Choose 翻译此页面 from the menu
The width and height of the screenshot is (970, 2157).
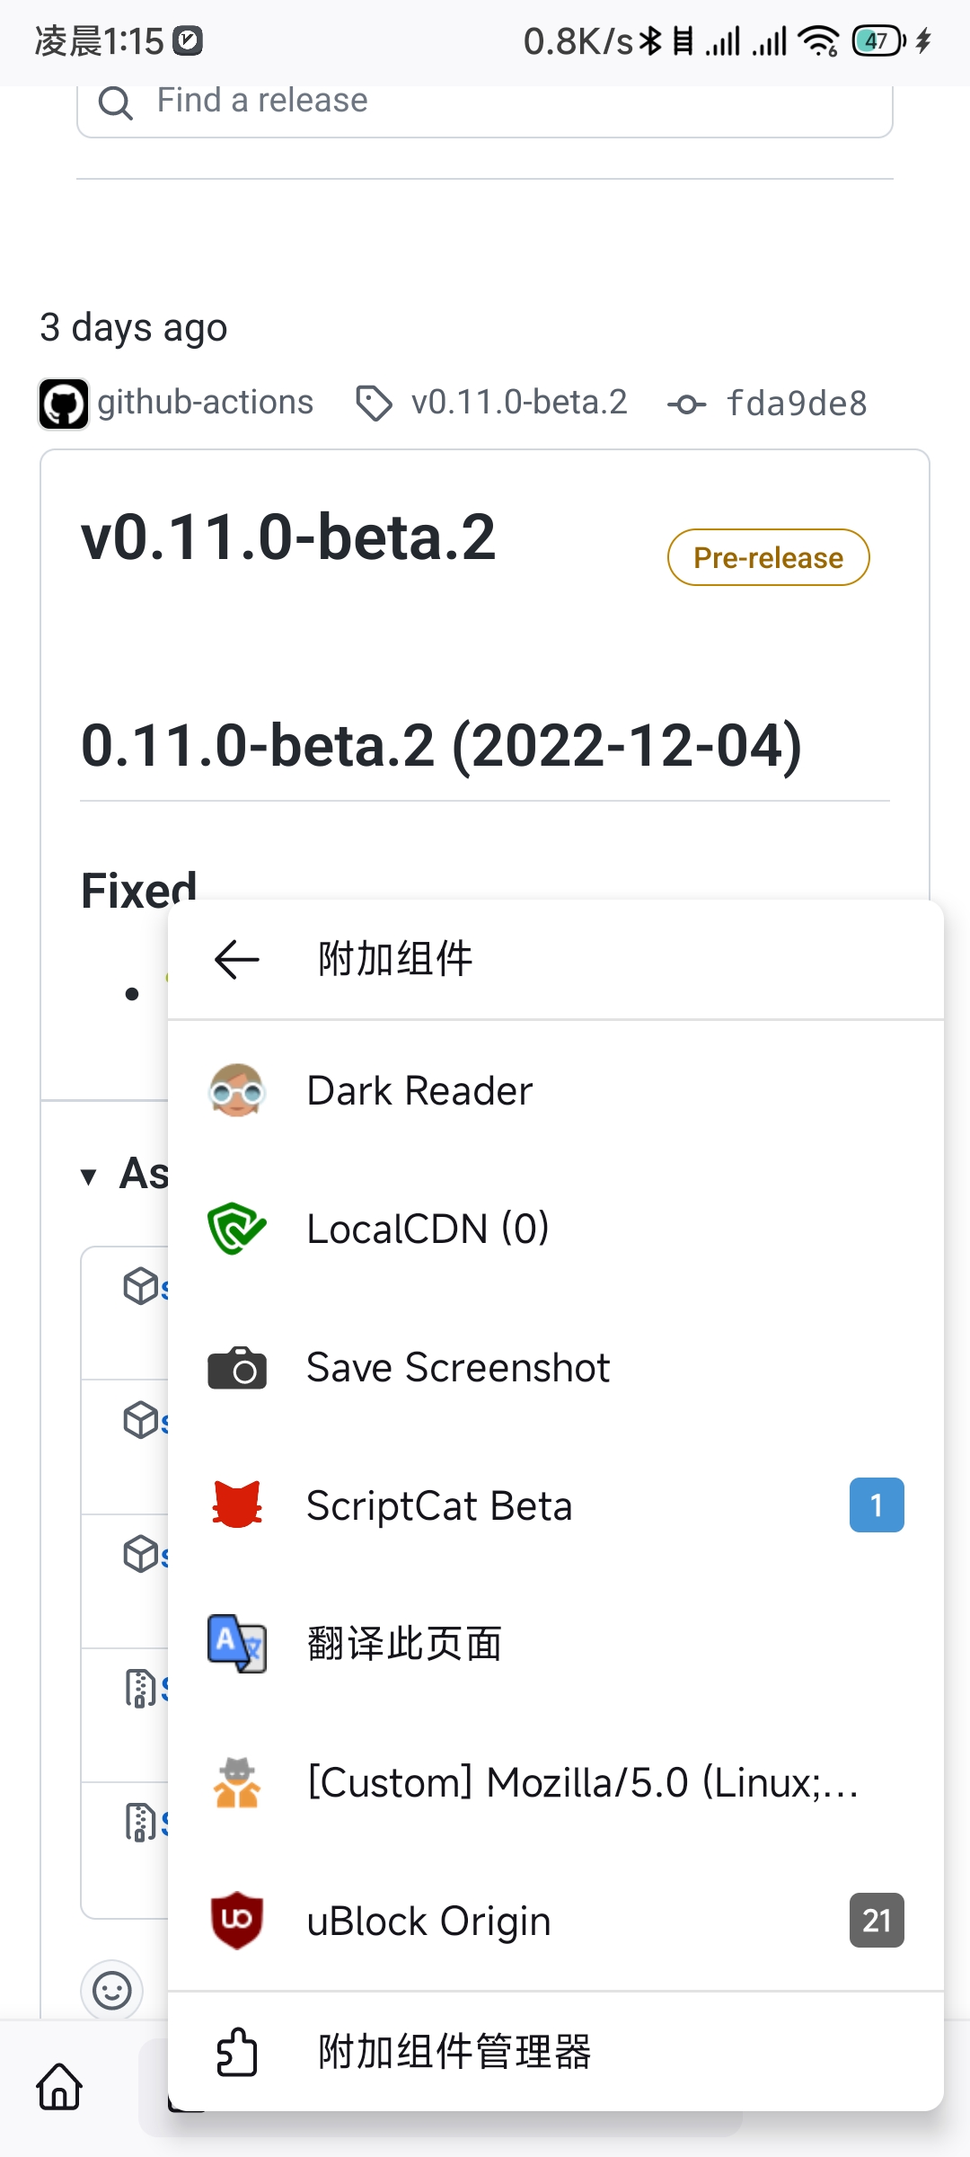[405, 1642]
